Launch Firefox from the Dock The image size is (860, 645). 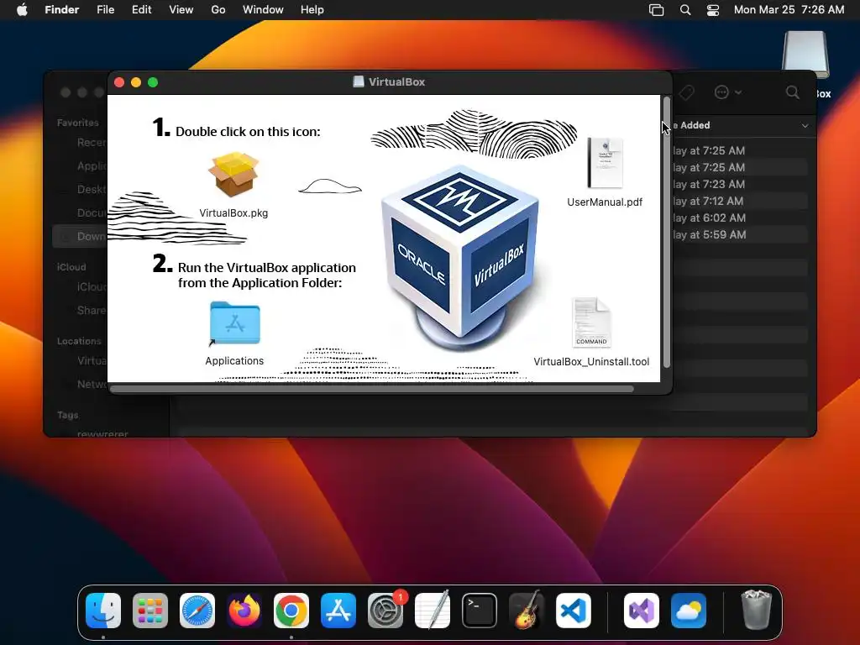click(244, 611)
